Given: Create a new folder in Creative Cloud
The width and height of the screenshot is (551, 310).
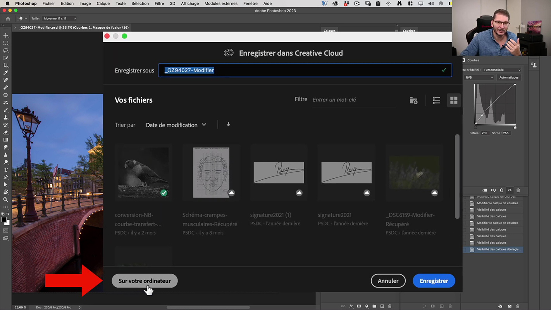Looking at the screenshot, I should click(x=413, y=101).
